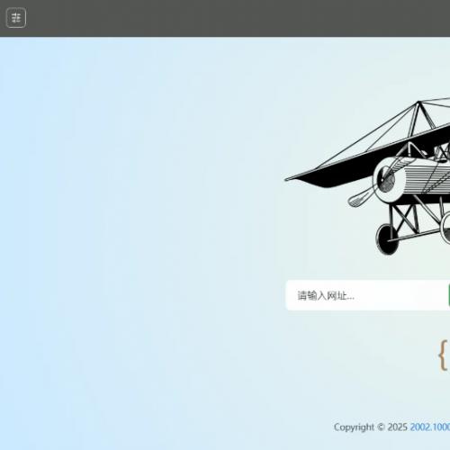
Task: Open the settings sliders icon in header
Action: point(16,18)
